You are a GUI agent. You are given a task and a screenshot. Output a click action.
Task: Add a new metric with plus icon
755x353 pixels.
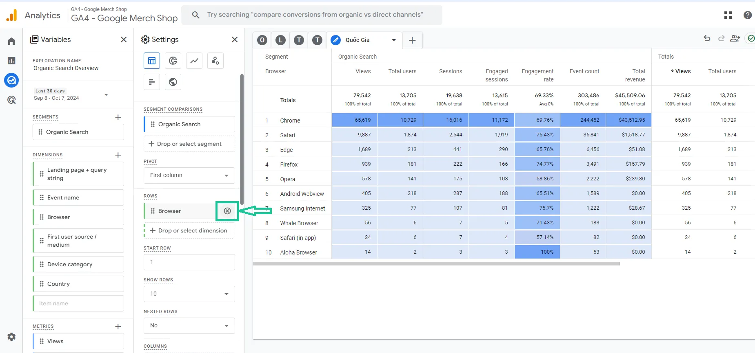coord(118,327)
